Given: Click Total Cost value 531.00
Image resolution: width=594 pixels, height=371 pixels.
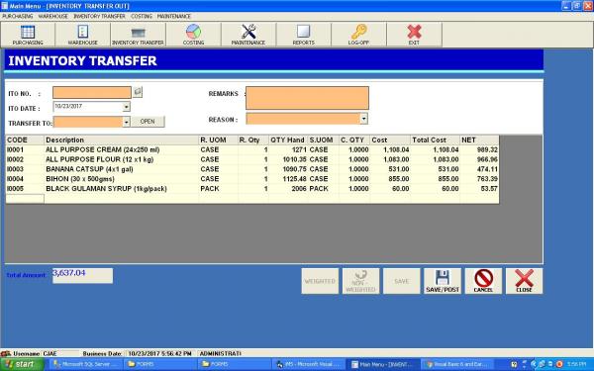Looking at the screenshot, I should [x=435, y=169].
